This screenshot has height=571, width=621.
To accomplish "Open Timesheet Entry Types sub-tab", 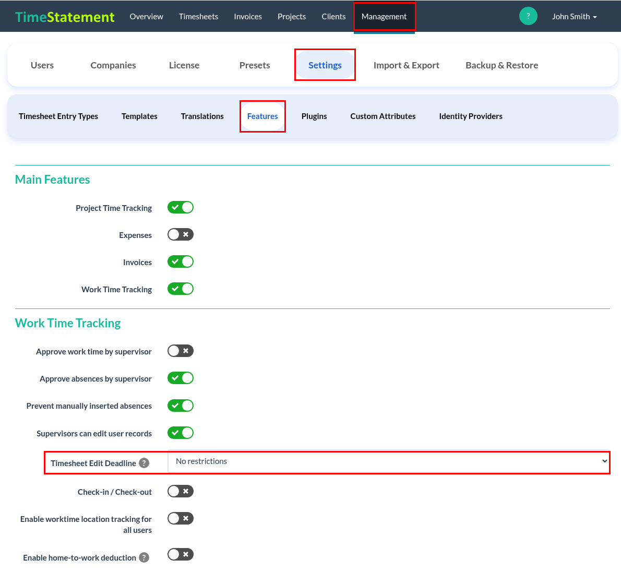I will (58, 116).
